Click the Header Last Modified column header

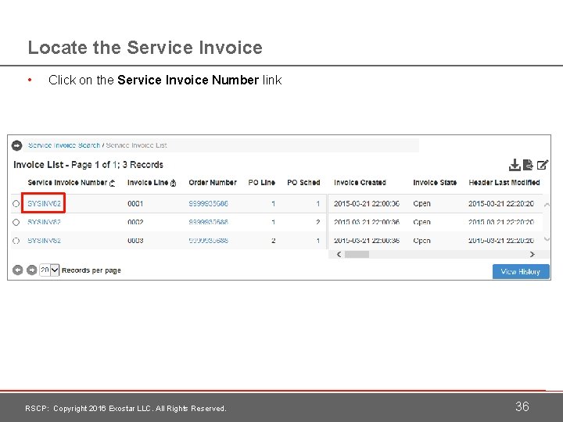(x=504, y=183)
